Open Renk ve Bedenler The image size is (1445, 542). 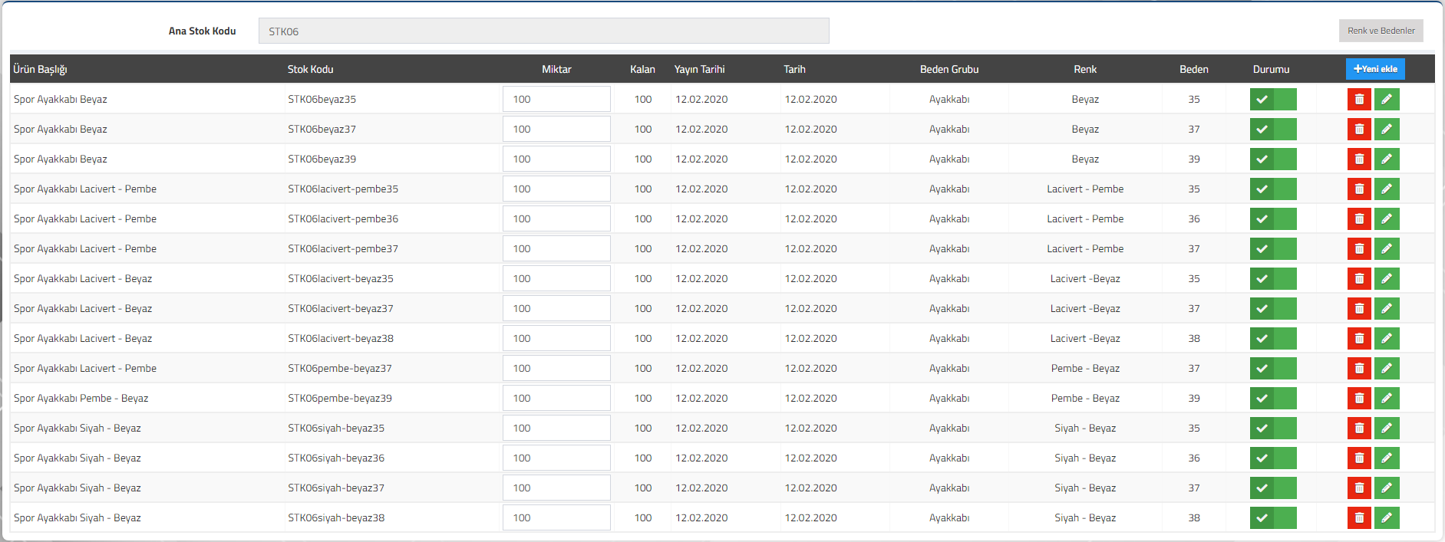point(1381,31)
